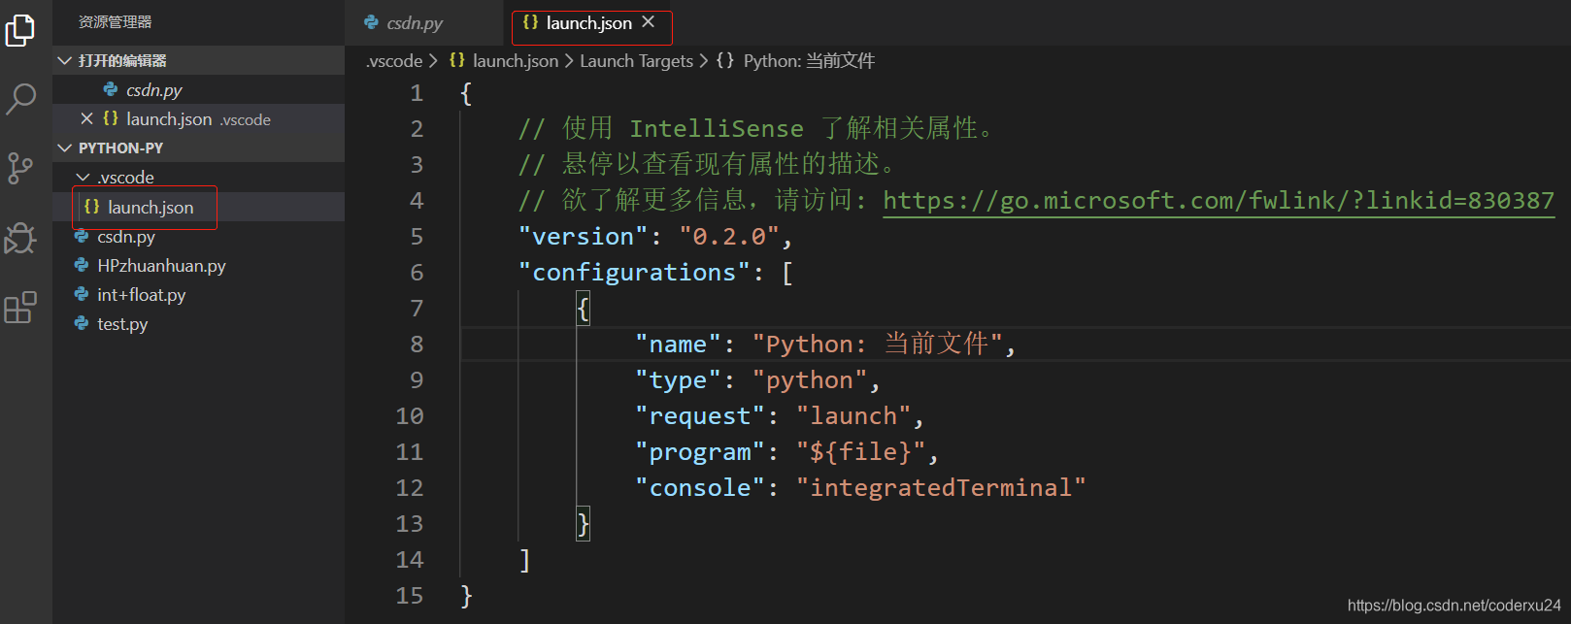The width and height of the screenshot is (1571, 624).
Task: Click the "integratedTerminal" value
Action: 941,488
